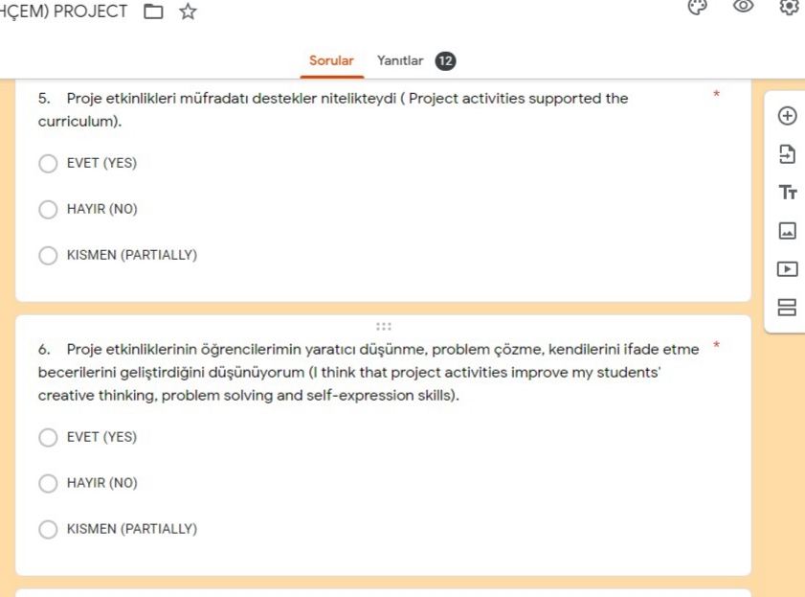The height and width of the screenshot is (597, 805).
Task: Add a new section to the form
Action: click(x=788, y=307)
